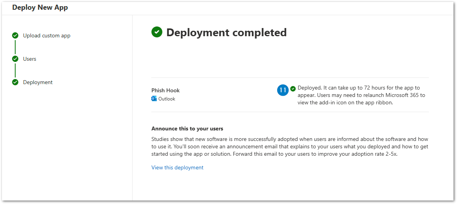Click the blue number 11 callout badge
Image resolution: width=457 pixels, height=204 pixels.
(283, 90)
